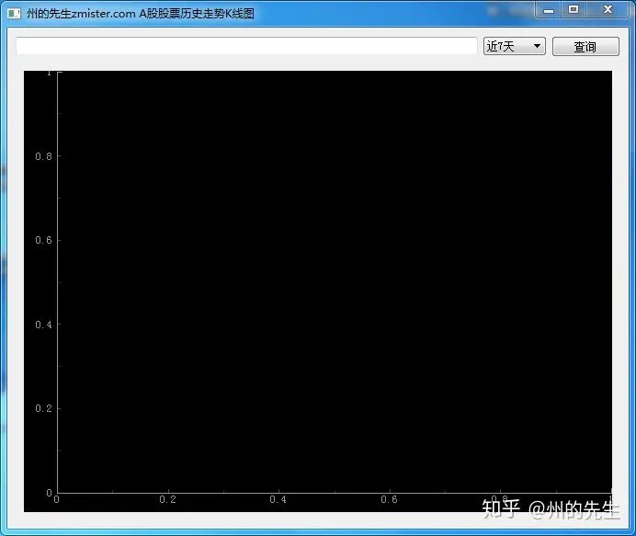636x536 pixels.
Task: Close the K线图 window
Action: pos(608,9)
